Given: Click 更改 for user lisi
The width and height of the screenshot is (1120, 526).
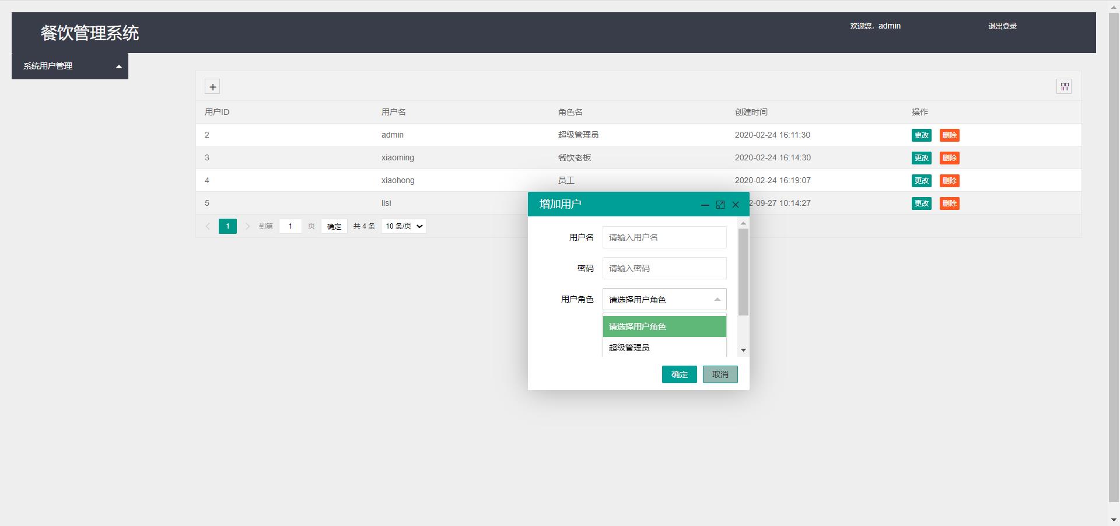Looking at the screenshot, I should coord(922,204).
